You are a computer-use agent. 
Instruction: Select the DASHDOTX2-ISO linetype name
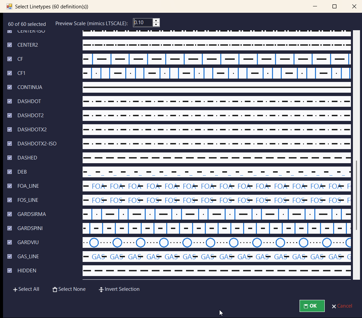pyautogui.click(x=37, y=144)
